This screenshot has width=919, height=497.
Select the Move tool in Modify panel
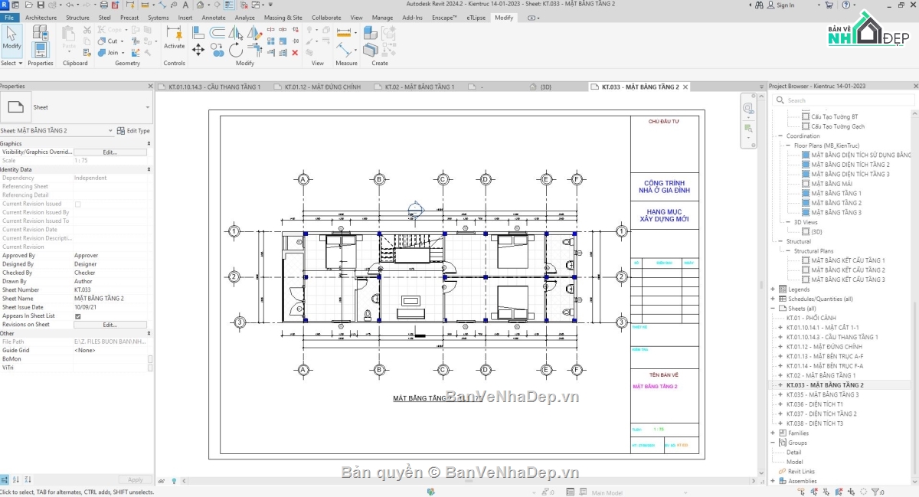pyautogui.click(x=198, y=49)
